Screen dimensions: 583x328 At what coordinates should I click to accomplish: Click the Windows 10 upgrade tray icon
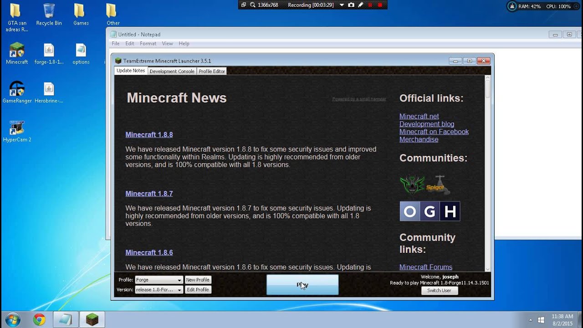(x=541, y=320)
